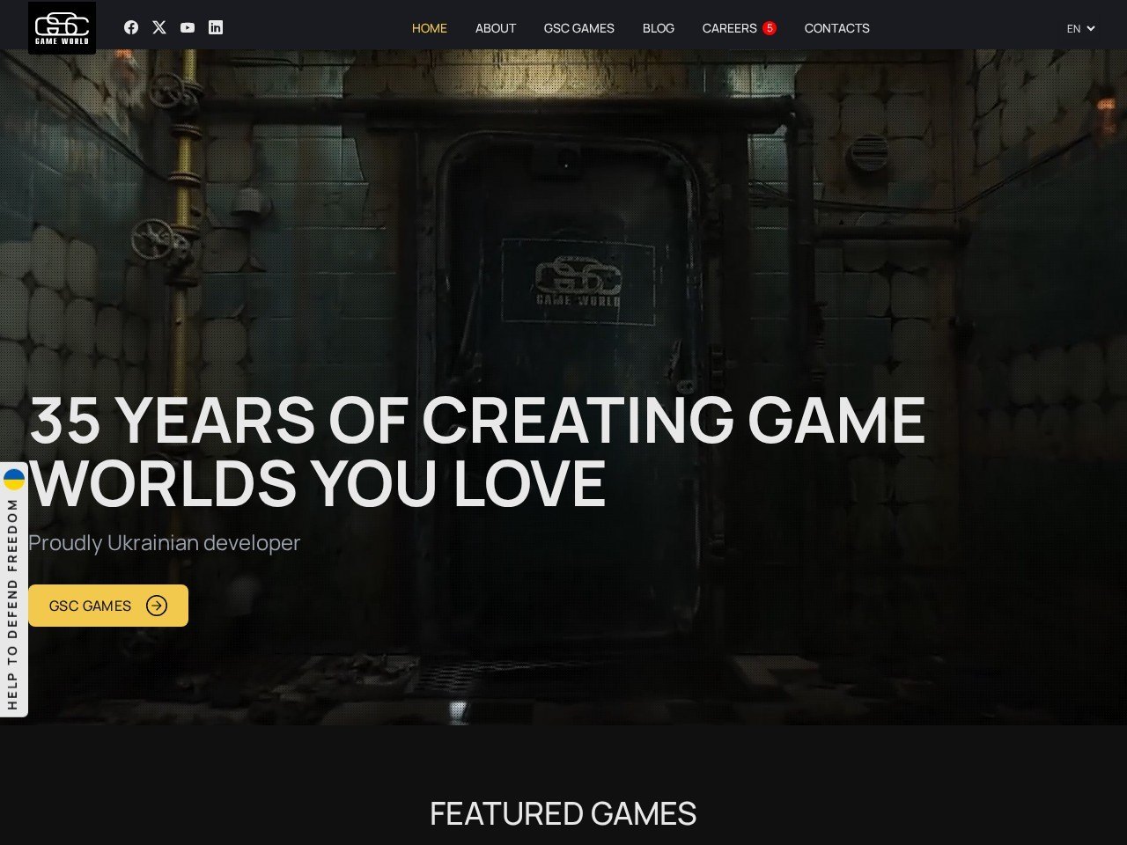Click the headline '35 Years of Creating Game Worlds'
Image resolution: width=1127 pixels, height=845 pixels.
point(477,452)
